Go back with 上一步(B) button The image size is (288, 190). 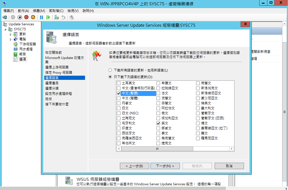click(134, 166)
